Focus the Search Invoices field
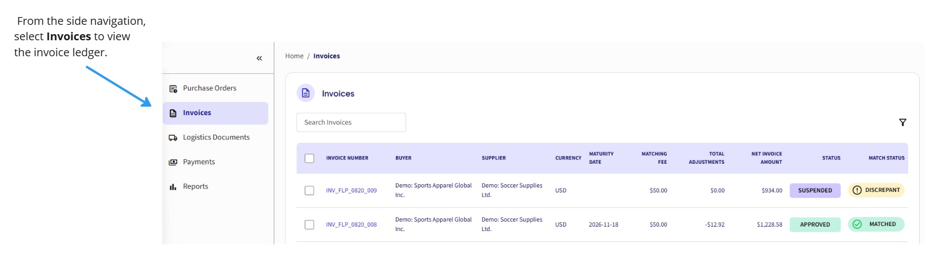This screenshot has height=263, width=938. coord(351,122)
